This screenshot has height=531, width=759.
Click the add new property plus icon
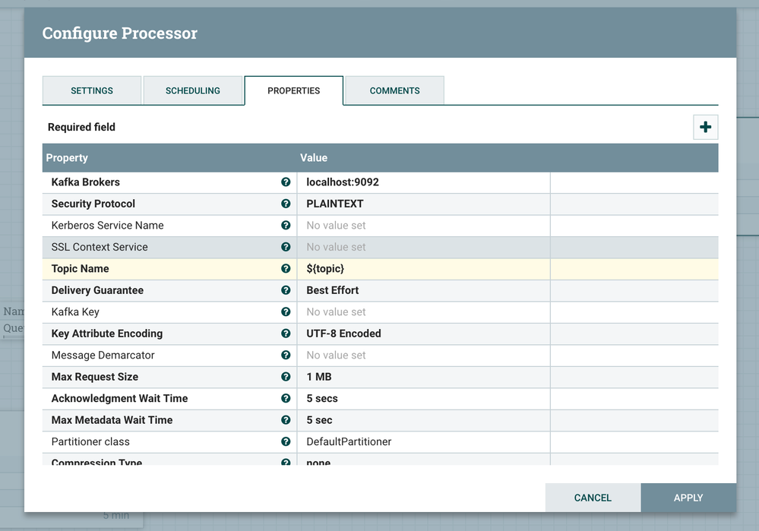705,127
